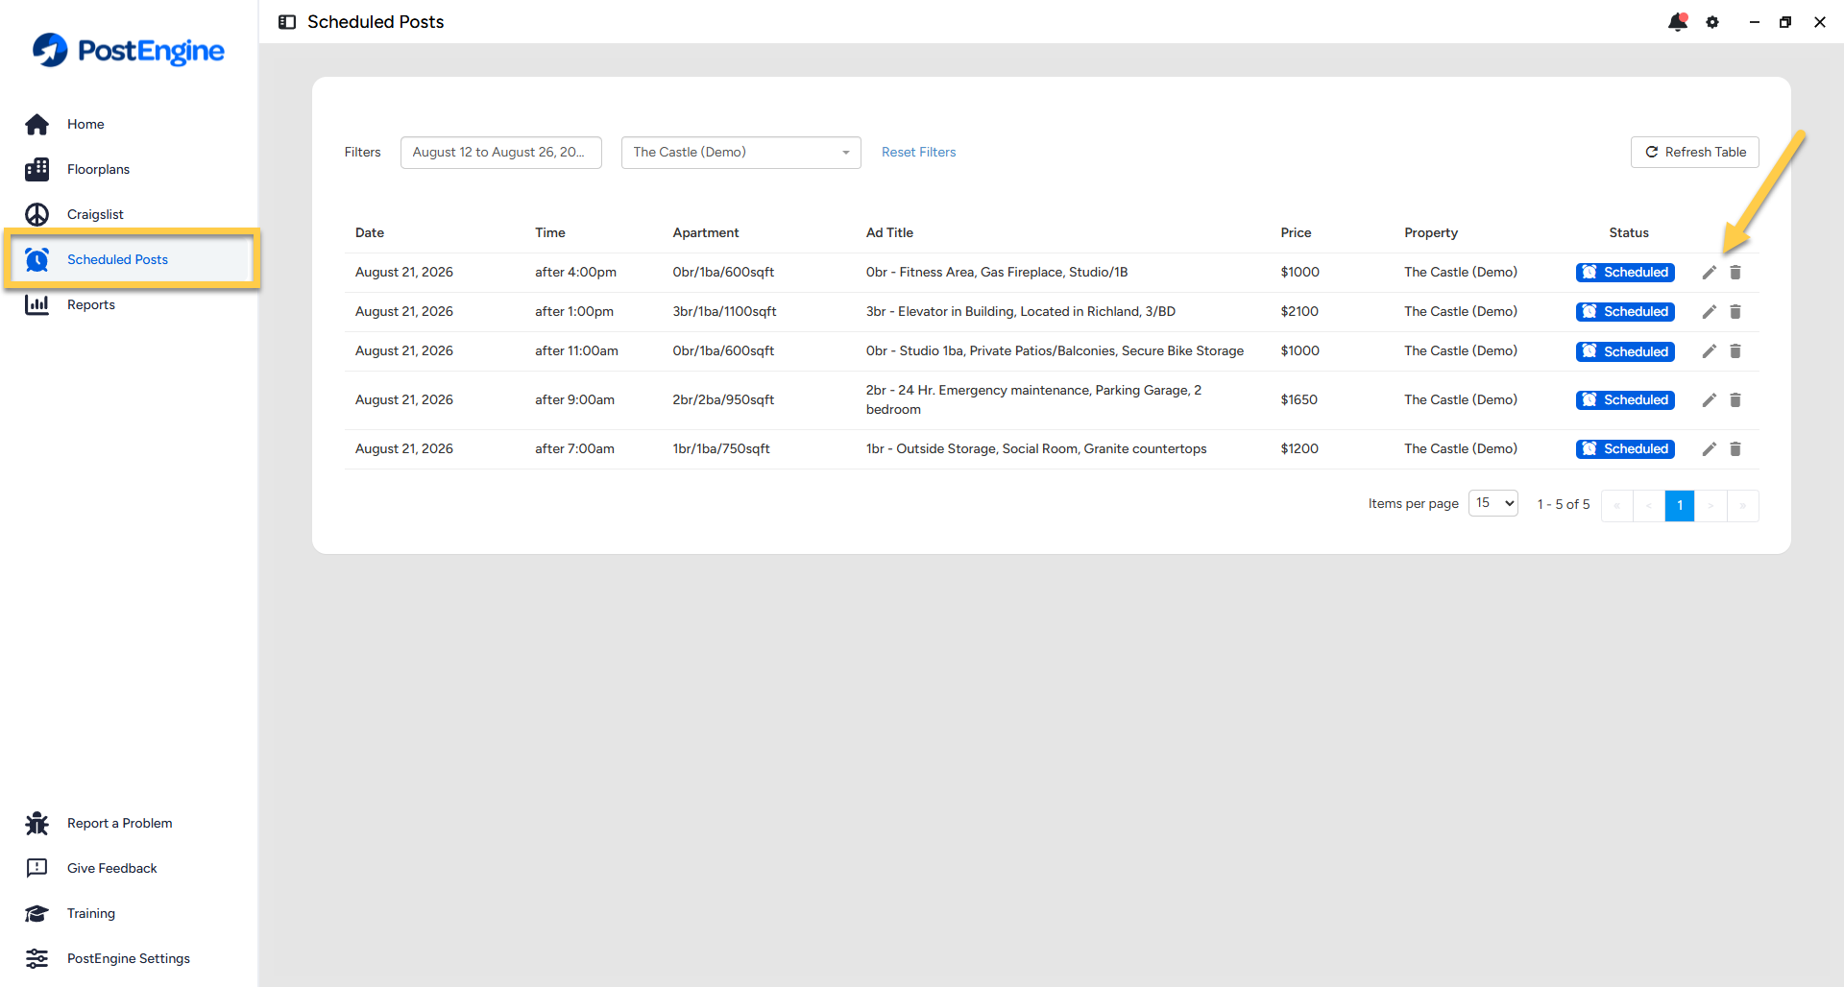This screenshot has width=1844, height=987.
Task: Expand The Castle (Demo) property filter
Action: coord(741,153)
